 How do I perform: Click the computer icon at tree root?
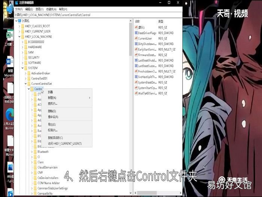click(19, 21)
